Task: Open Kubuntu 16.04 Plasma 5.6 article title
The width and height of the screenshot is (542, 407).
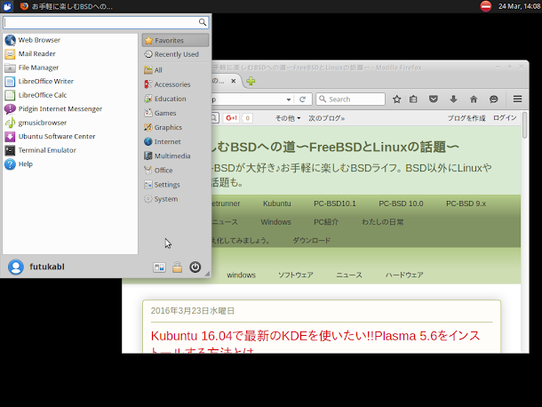Action: click(x=315, y=341)
